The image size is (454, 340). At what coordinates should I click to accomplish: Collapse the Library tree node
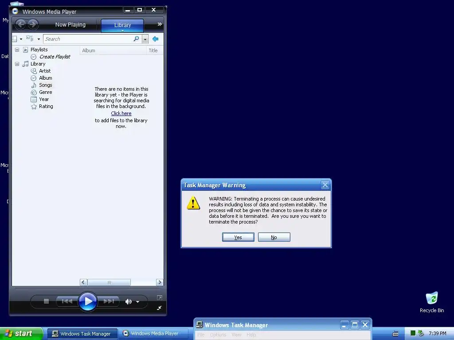pos(17,64)
